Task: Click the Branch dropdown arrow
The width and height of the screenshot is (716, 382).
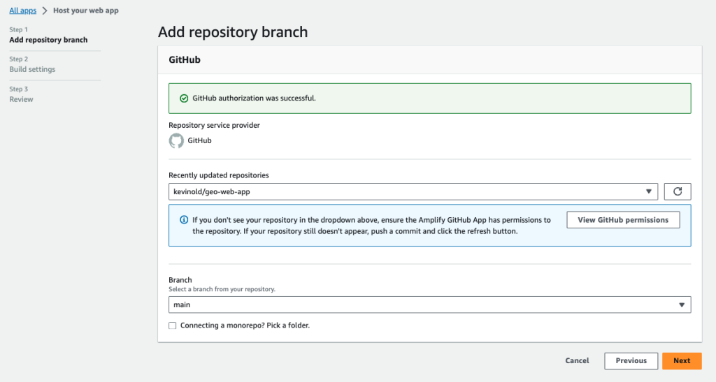Action: click(x=681, y=304)
